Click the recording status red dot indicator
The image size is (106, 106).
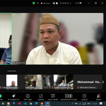click(x=42, y=3)
